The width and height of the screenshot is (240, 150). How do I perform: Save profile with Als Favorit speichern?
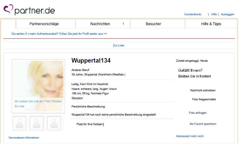203,124
